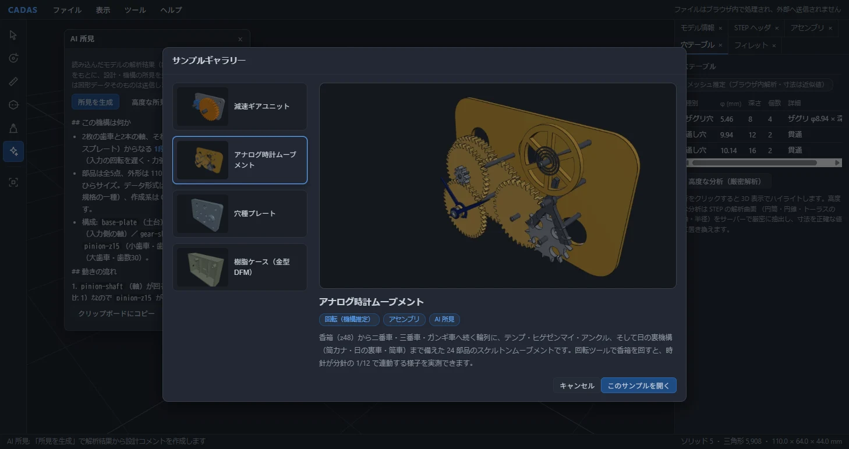
Task: Close the 穴テーブル tab
Action: point(720,45)
